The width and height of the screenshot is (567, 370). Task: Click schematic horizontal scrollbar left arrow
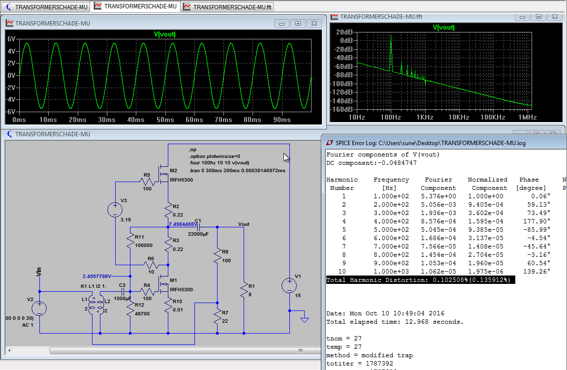tap(9, 350)
